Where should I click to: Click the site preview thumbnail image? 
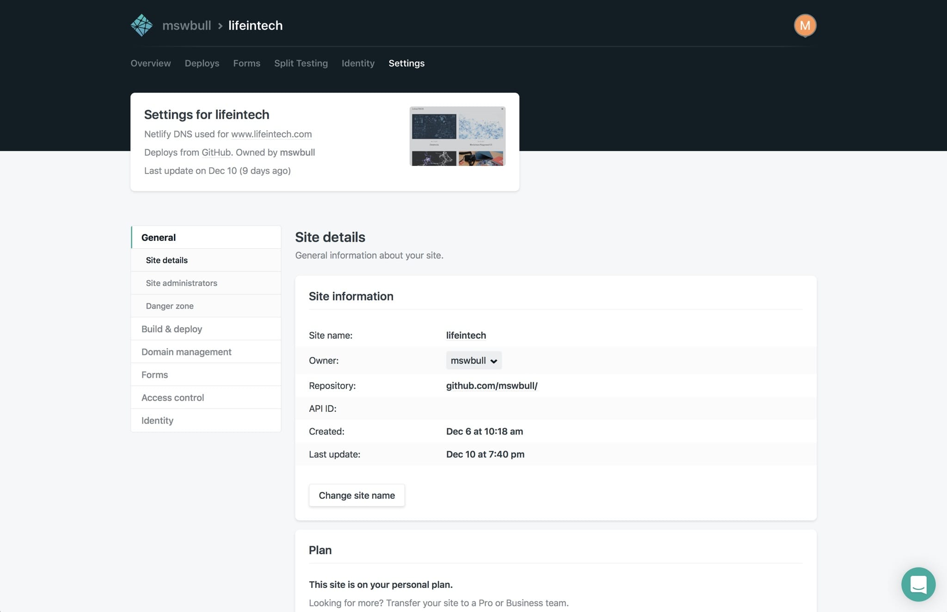pyautogui.click(x=458, y=136)
